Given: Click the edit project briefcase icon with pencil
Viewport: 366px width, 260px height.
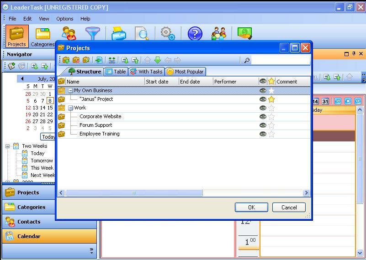Looking at the screenshot, I should pos(86,60).
